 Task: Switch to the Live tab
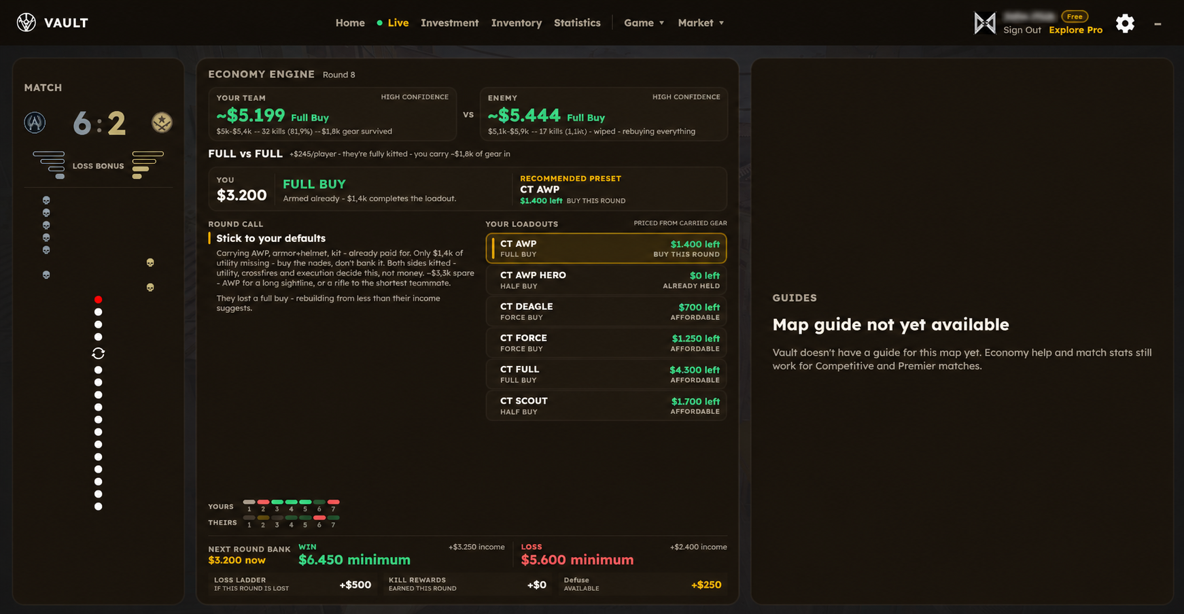[x=393, y=22]
